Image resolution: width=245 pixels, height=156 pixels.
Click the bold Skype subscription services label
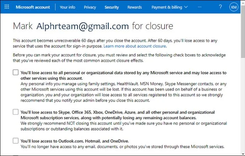coord(118,115)
